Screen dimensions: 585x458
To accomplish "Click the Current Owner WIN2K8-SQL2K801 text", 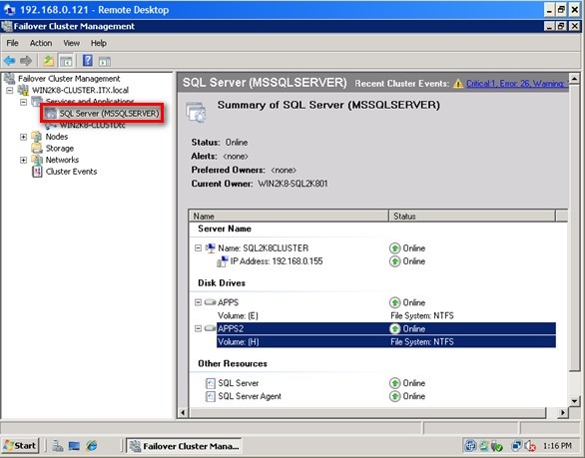I will pyautogui.click(x=292, y=184).
